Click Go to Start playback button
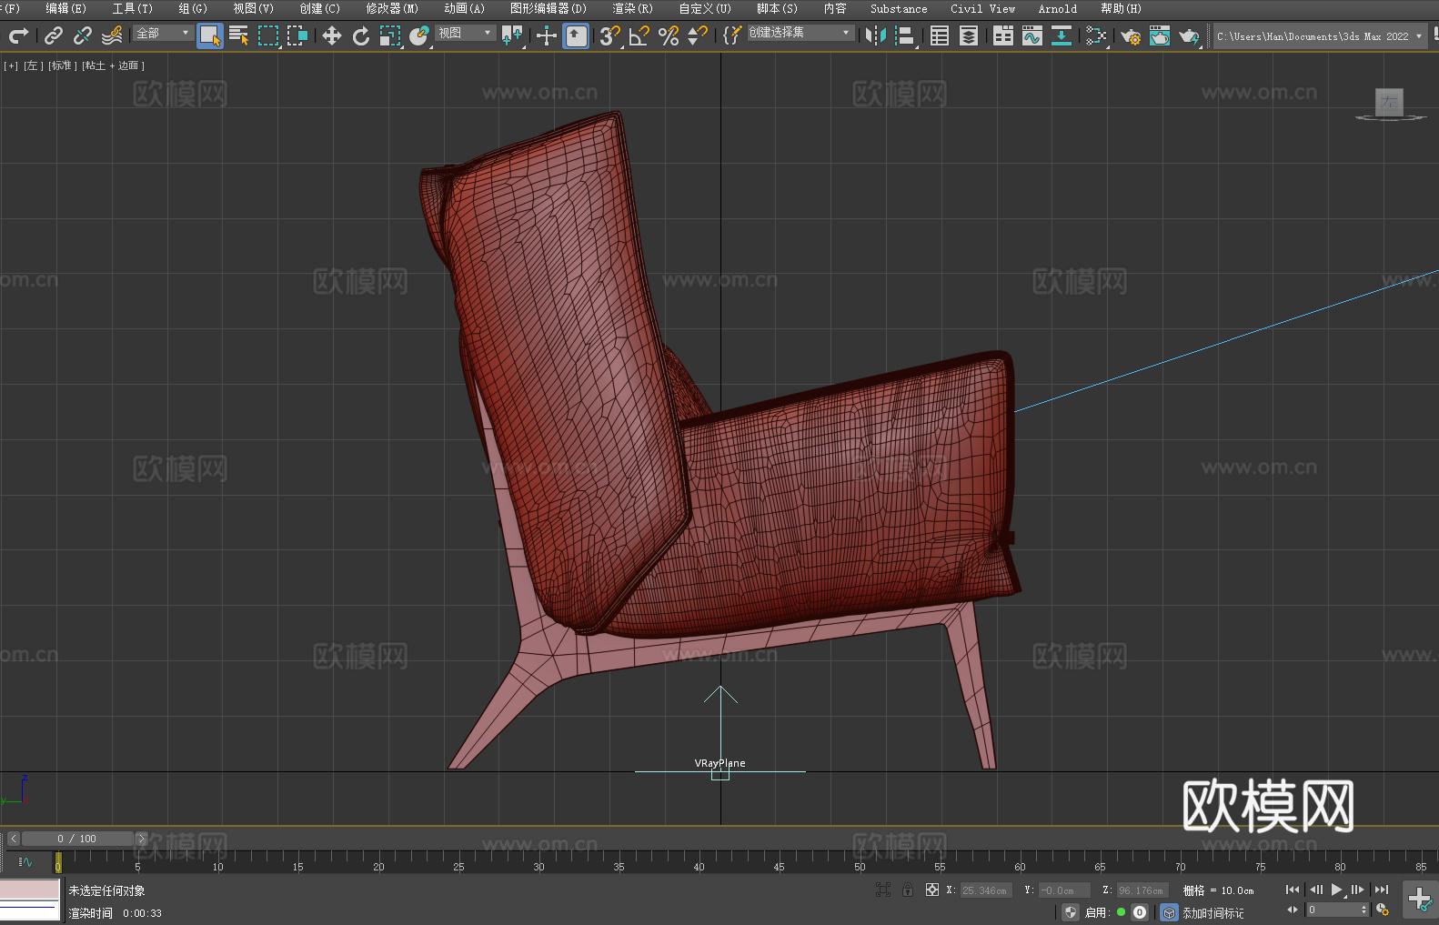The width and height of the screenshot is (1439, 925). coord(1293,890)
